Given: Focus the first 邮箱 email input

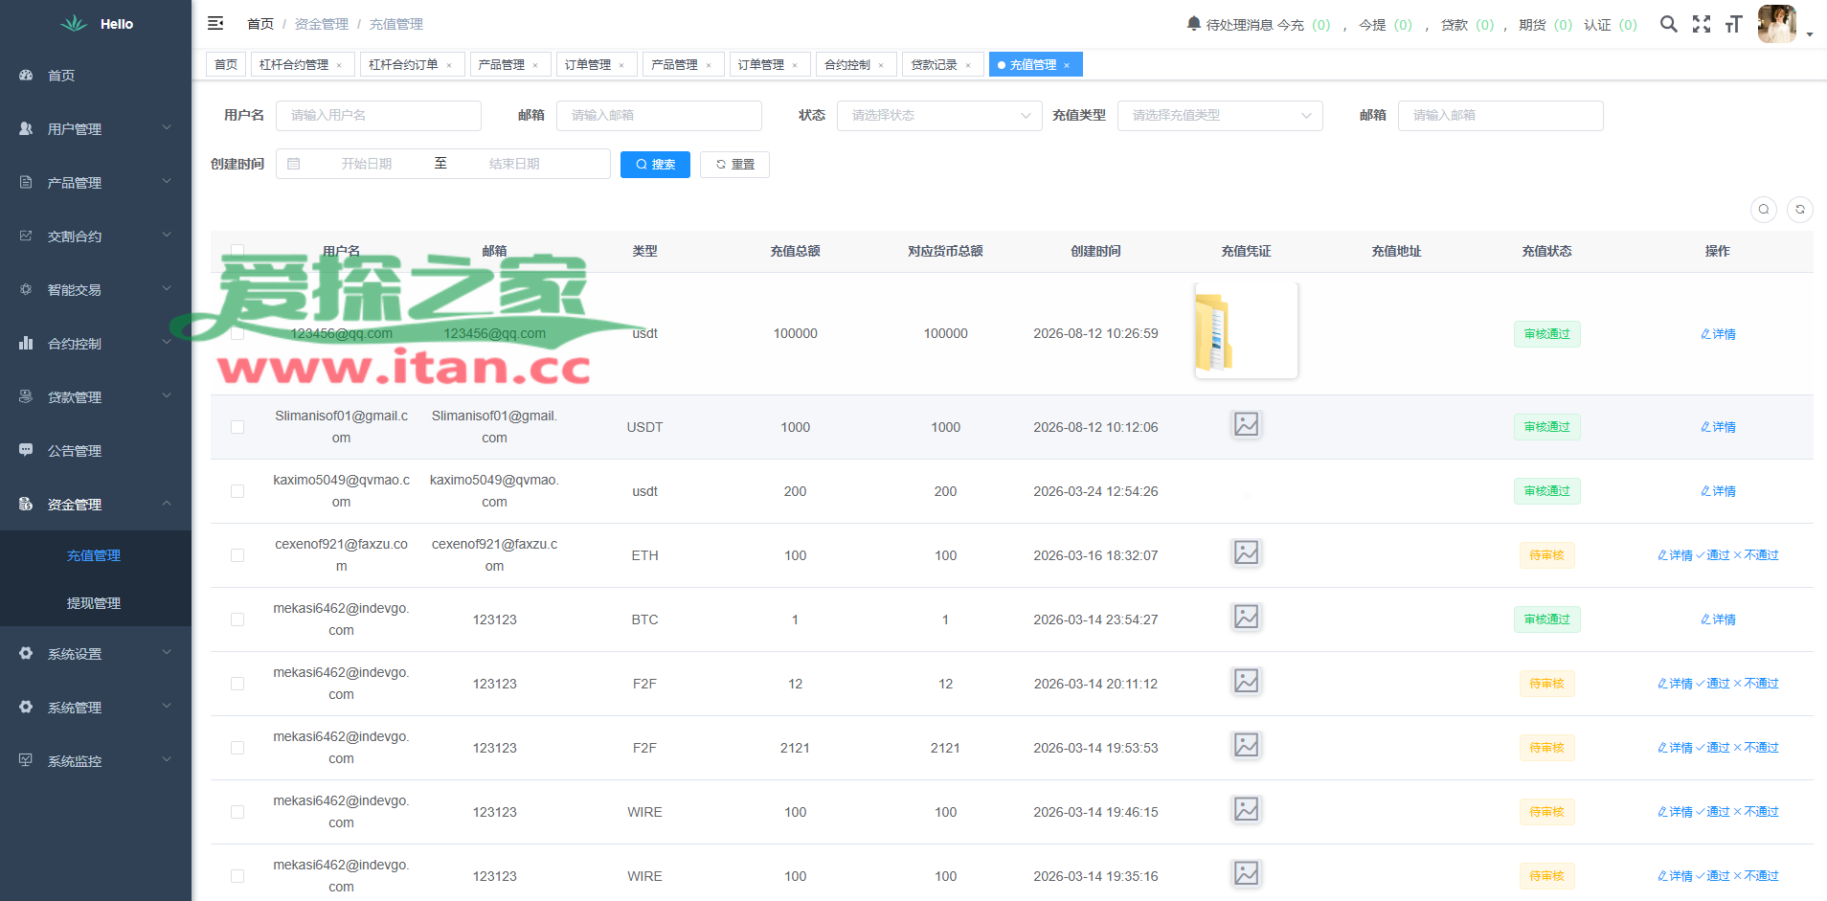Looking at the screenshot, I should (x=659, y=116).
